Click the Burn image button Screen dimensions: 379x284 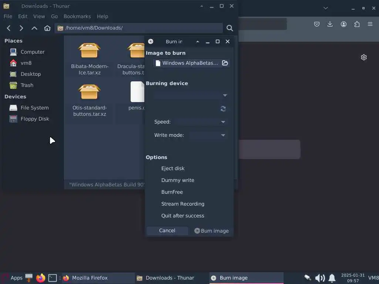pyautogui.click(x=211, y=231)
